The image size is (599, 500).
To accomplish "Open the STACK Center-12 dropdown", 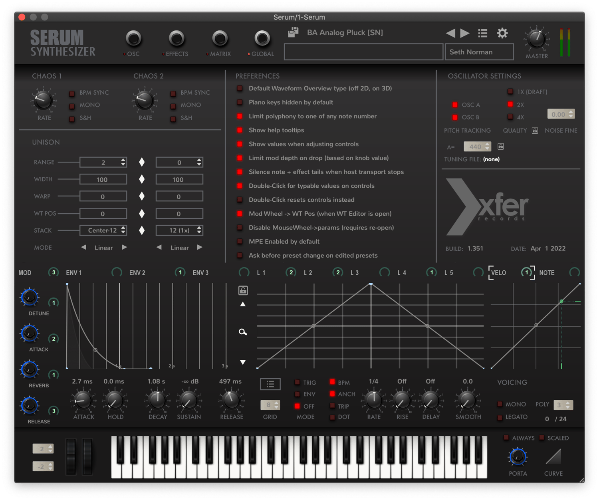I will point(103,230).
